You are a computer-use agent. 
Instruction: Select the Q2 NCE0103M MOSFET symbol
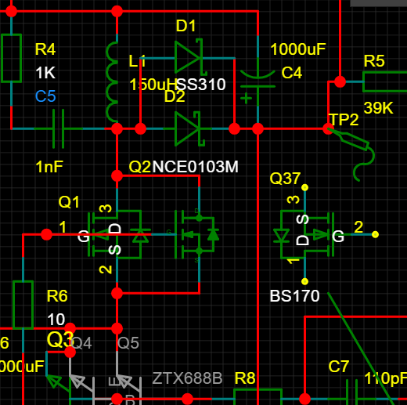[197, 234]
